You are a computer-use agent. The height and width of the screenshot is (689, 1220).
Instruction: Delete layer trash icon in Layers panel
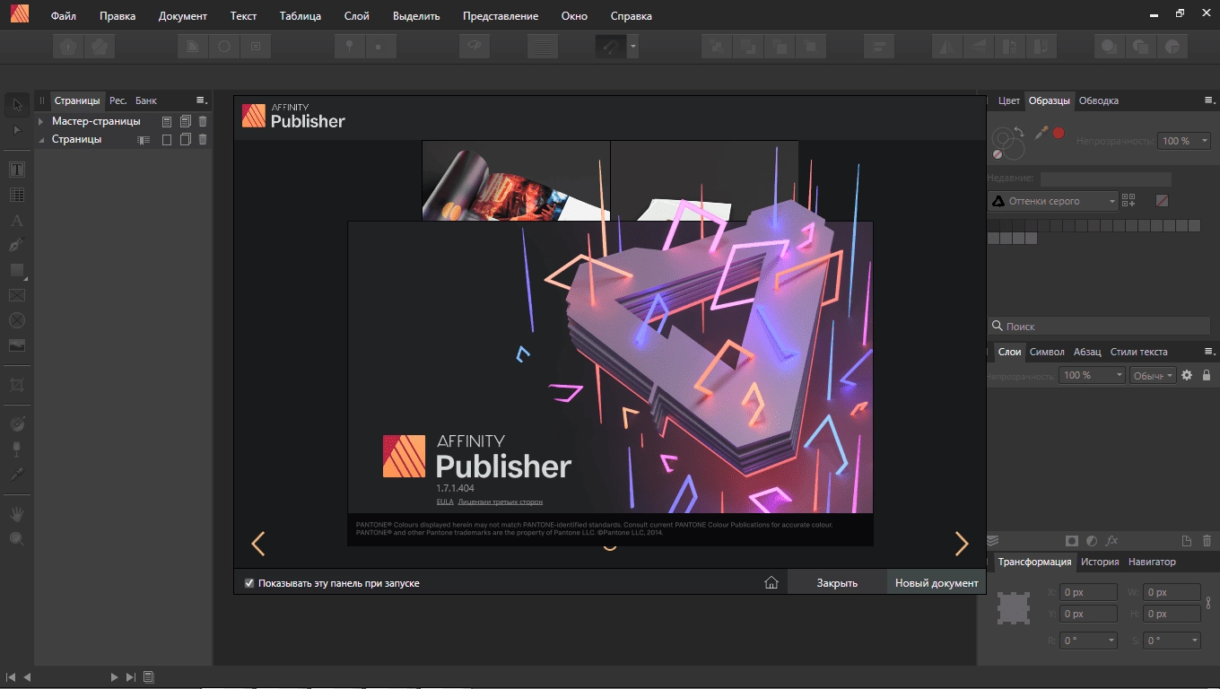1207,541
